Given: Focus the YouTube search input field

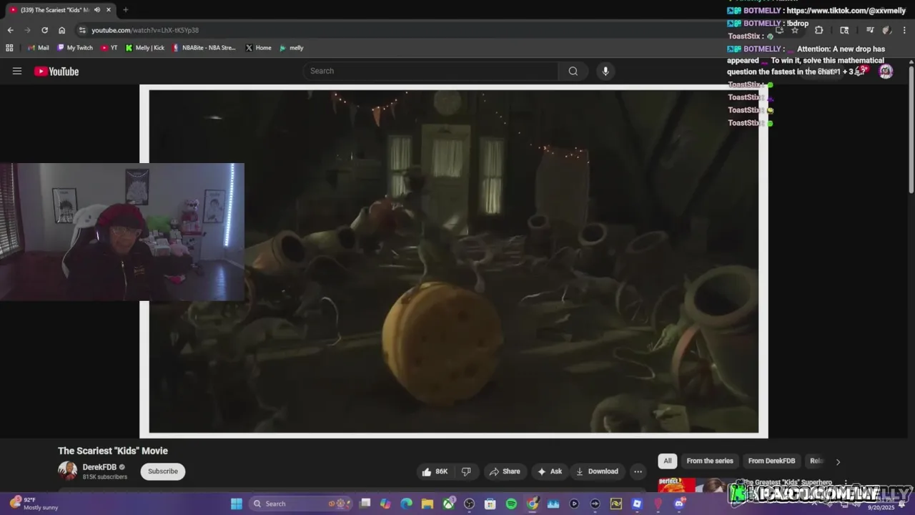Looking at the screenshot, I should click(431, 71).
